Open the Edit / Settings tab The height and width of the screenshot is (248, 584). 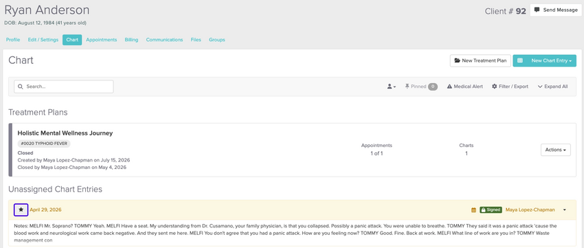point(43,40)
